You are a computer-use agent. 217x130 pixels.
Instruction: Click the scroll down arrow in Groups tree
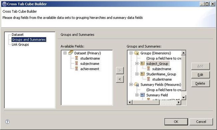point(184,98)
